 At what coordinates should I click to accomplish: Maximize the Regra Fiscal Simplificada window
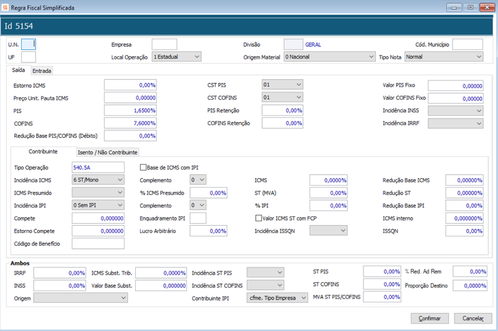click(471, 7)
